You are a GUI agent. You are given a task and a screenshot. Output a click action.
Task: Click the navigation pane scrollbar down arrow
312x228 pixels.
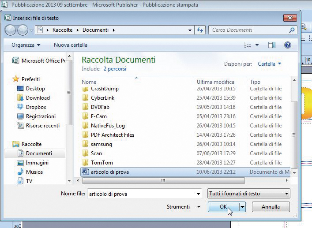point(69,181)
